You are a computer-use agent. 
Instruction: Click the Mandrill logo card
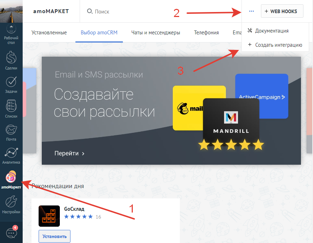point(231,122)
